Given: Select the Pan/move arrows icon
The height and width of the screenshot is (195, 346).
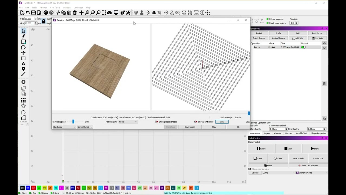Looking at the screenshot, I should [81, 13].
